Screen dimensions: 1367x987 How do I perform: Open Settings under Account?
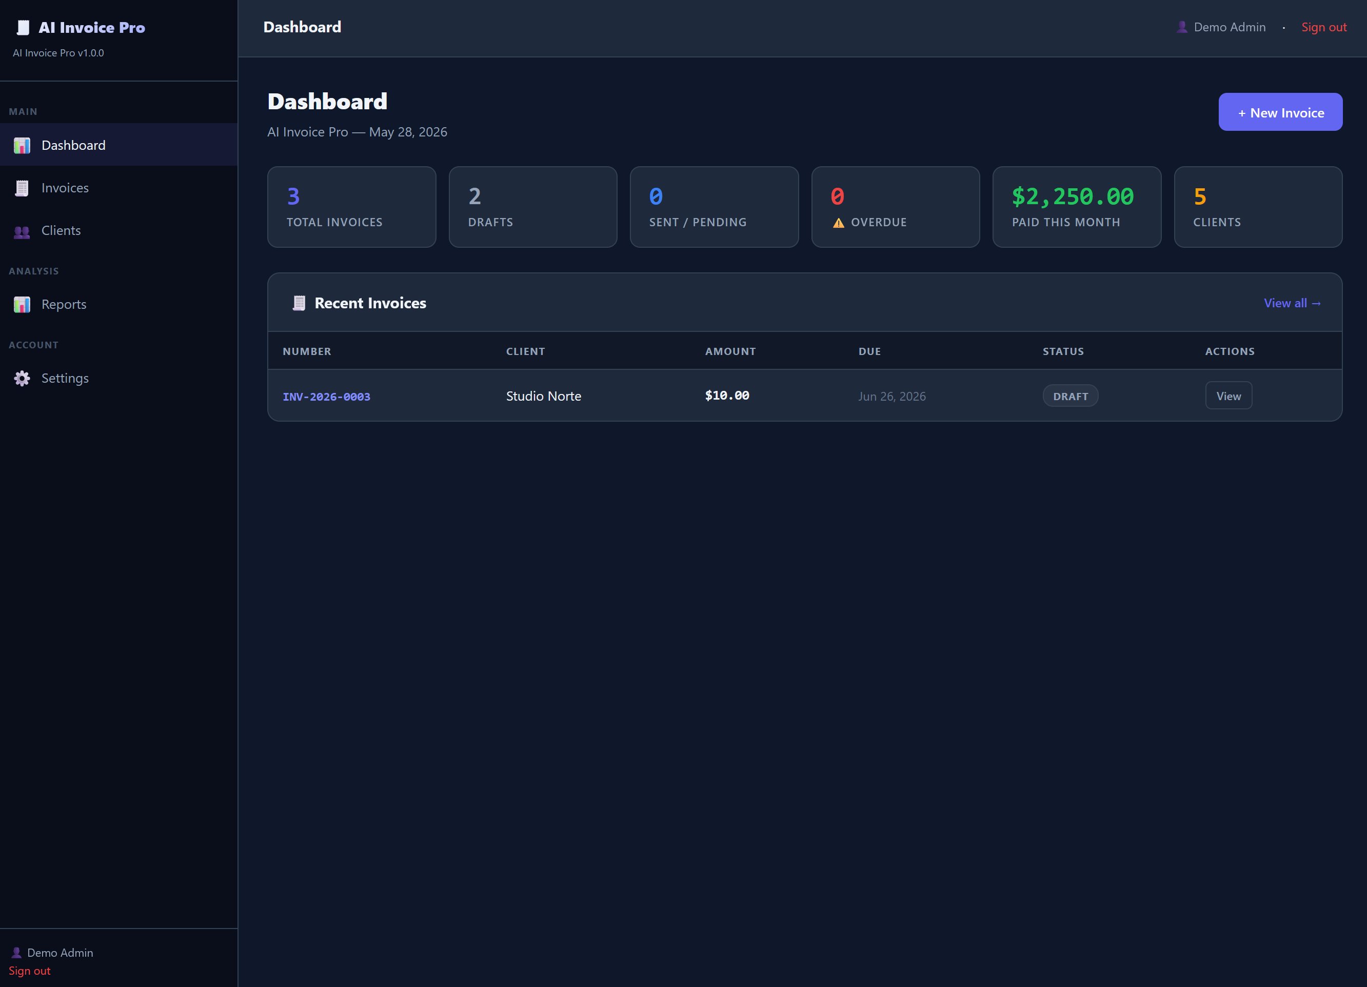(118, 378)
